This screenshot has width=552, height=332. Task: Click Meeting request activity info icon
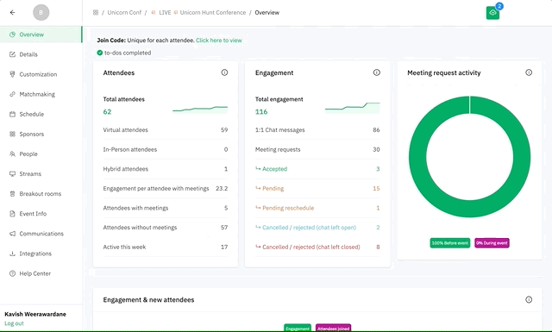tap(529, 72)
